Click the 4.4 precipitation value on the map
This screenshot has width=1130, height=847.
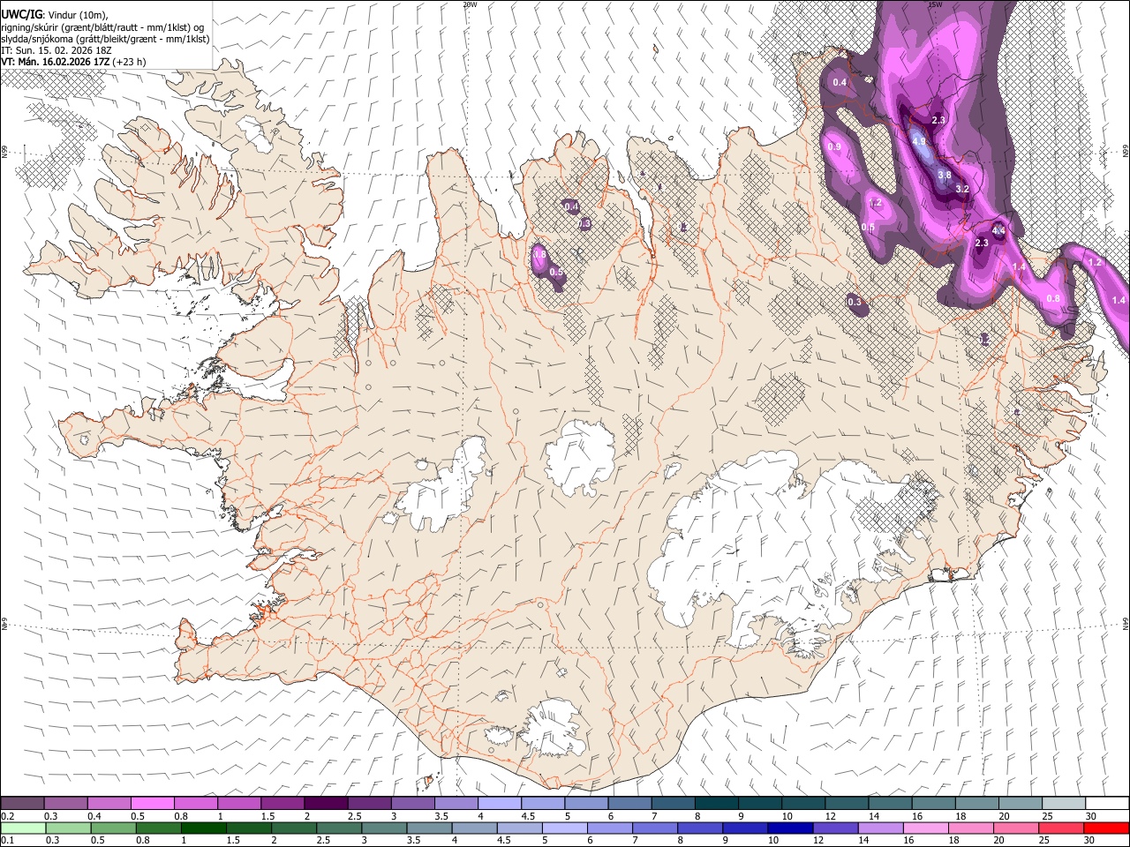(x=999, y=231)
